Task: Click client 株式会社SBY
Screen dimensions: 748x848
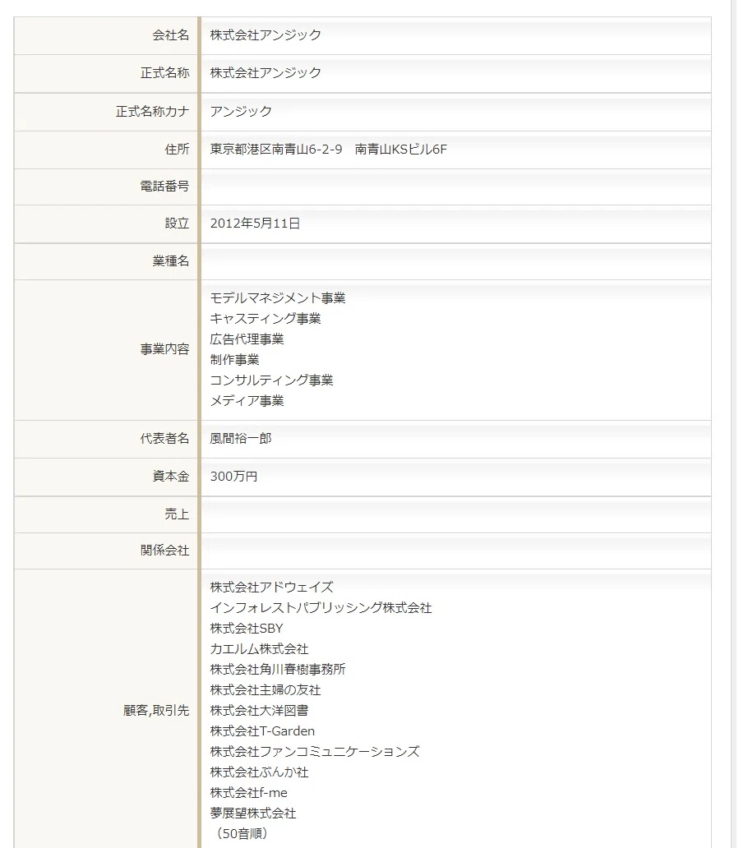Action: (x=247, y=629)
